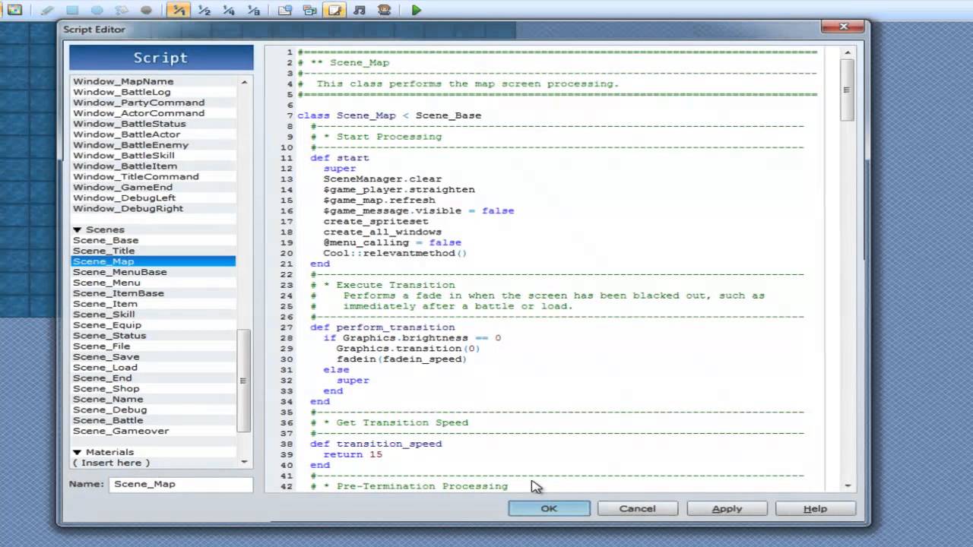Collapse the Materials script group

pos(77,452)
